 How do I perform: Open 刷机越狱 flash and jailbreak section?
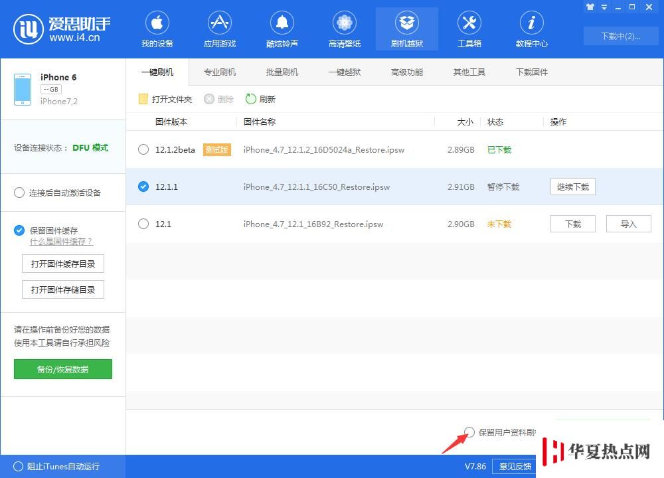click(407, 29)
